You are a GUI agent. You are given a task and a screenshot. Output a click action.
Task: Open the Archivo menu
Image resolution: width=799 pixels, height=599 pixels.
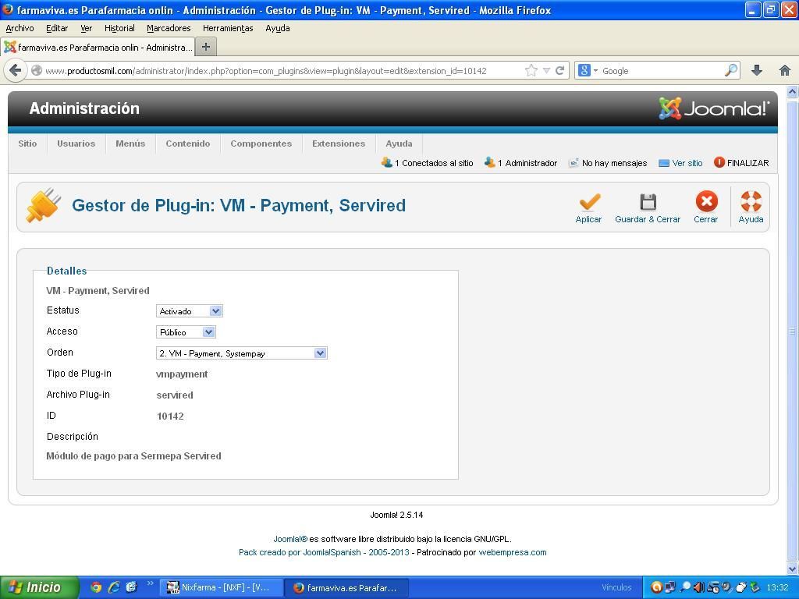pos(20,28)
